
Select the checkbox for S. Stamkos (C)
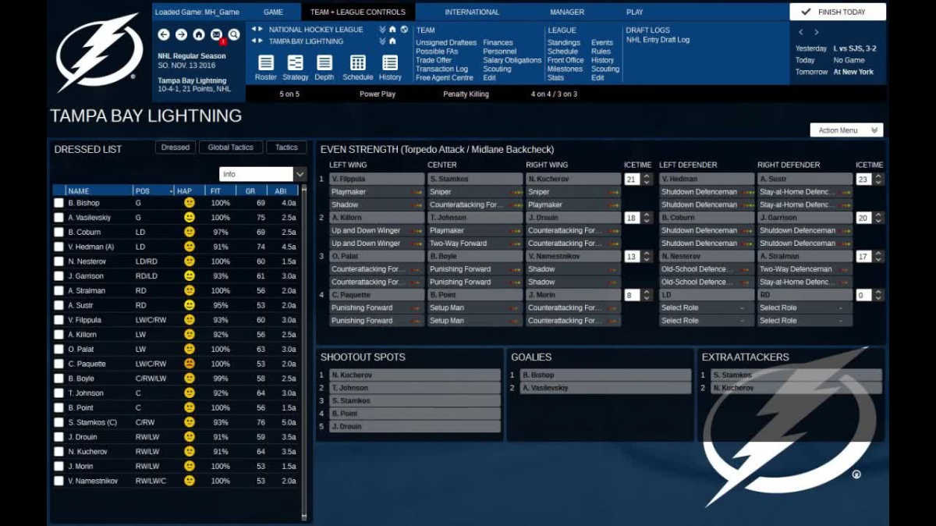(58, 422)
